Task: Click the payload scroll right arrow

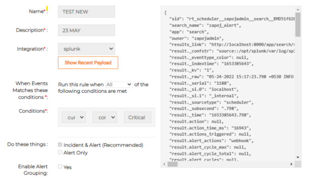Action: click(291, 164)
